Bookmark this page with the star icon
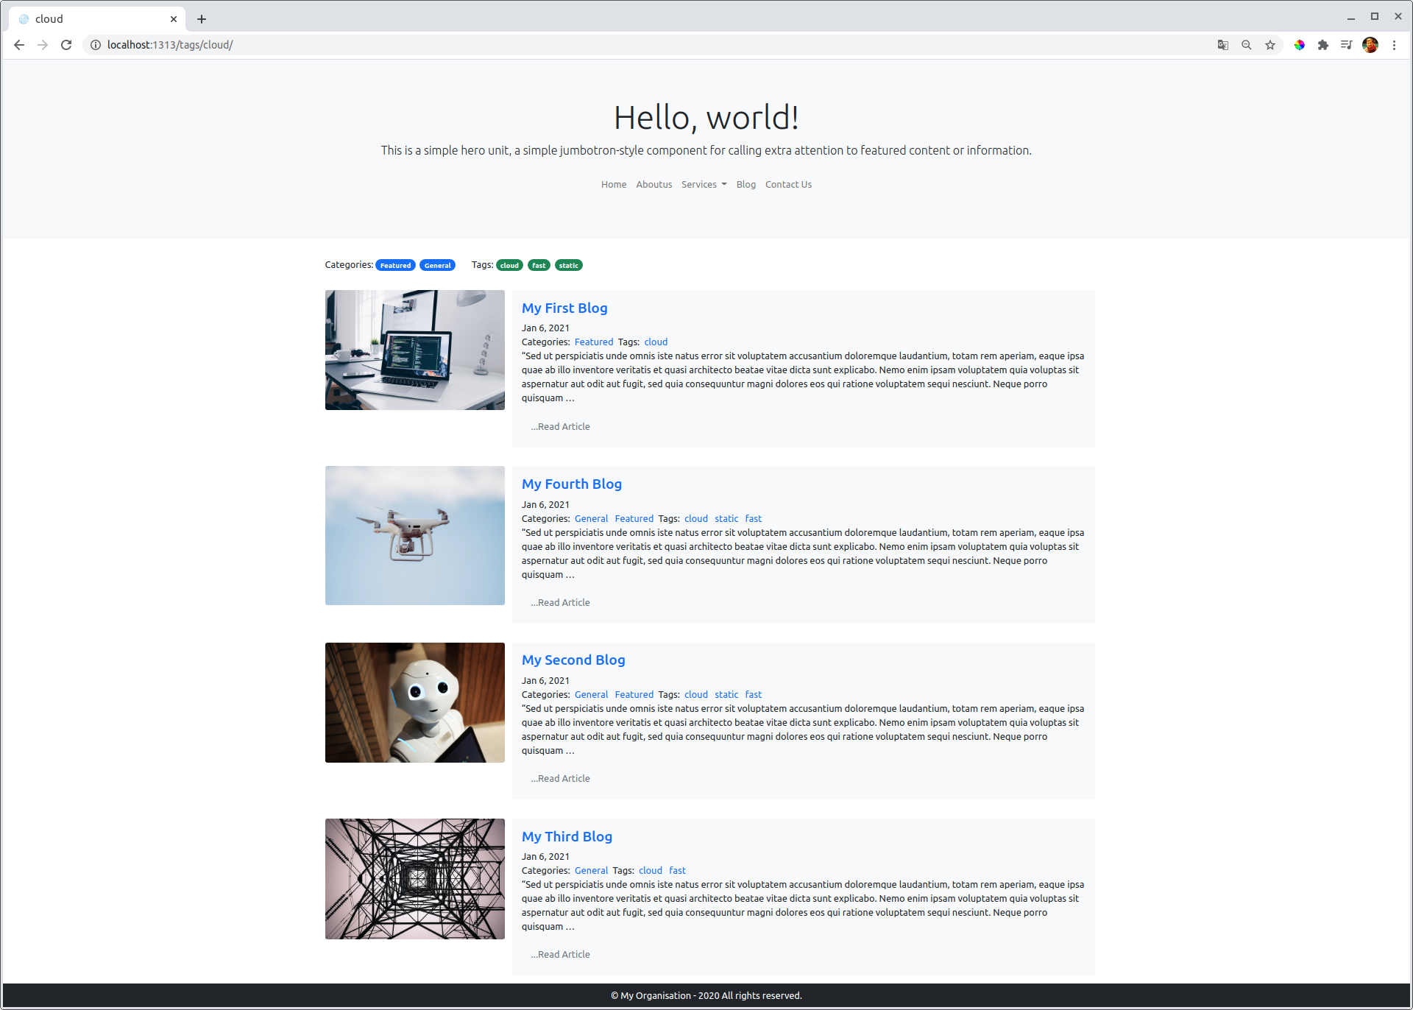 tap(1269, 45)
